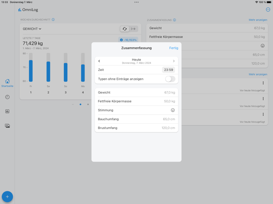Select the Sunday bar in weight chart
The width and height of the screenshot is (273, 204).
coord(65,68)
